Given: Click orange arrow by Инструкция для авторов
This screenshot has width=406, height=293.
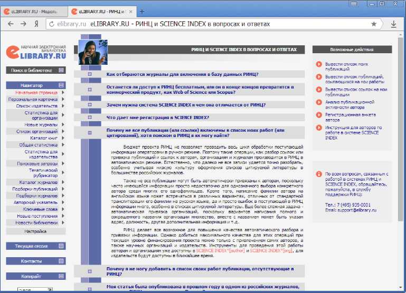Looking at the screenshot, I should click(x=319, y=128).
